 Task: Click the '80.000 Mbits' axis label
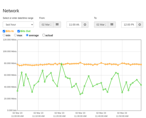(10, 63)
